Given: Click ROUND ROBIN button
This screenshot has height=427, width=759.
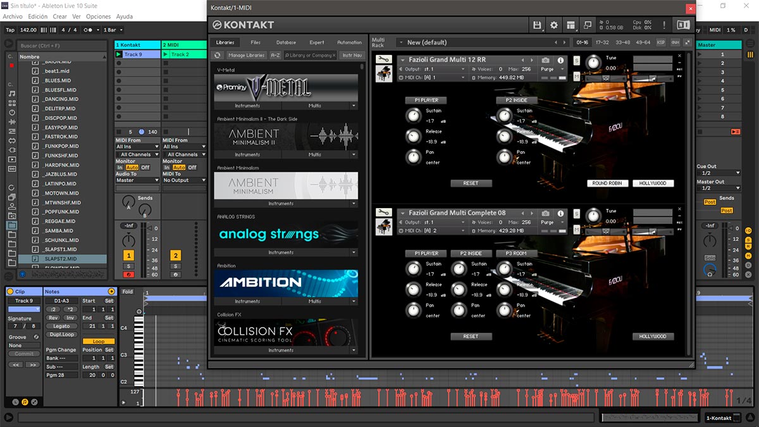Looking at the screenshot, I should coord(608,183).
